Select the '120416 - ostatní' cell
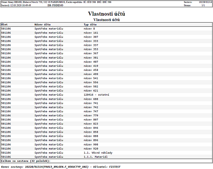The height and width of the screenshot is (169, 213). click(x=96, y=95)
